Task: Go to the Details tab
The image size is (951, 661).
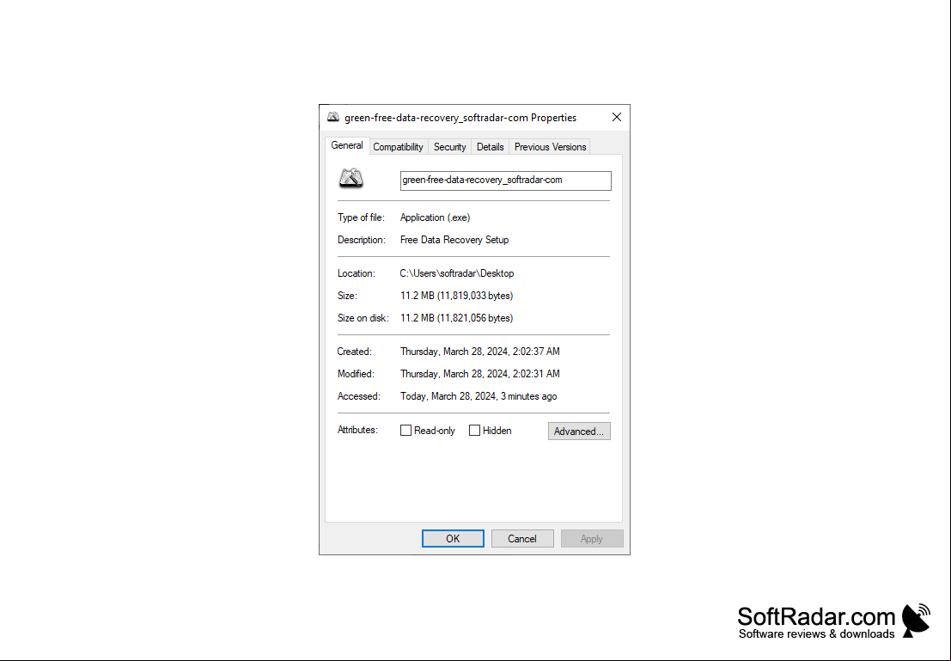Action: [490, 147]
